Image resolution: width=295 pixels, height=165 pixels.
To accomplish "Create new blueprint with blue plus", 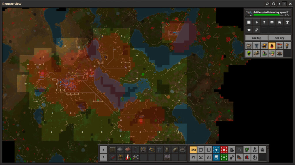I will tap(216, 150).
